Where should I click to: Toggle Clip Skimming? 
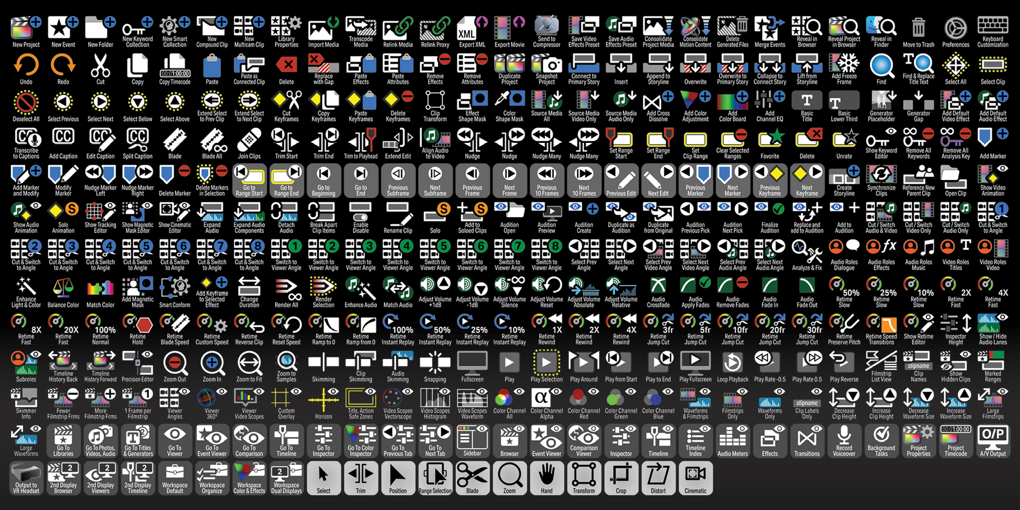[361, 367]
